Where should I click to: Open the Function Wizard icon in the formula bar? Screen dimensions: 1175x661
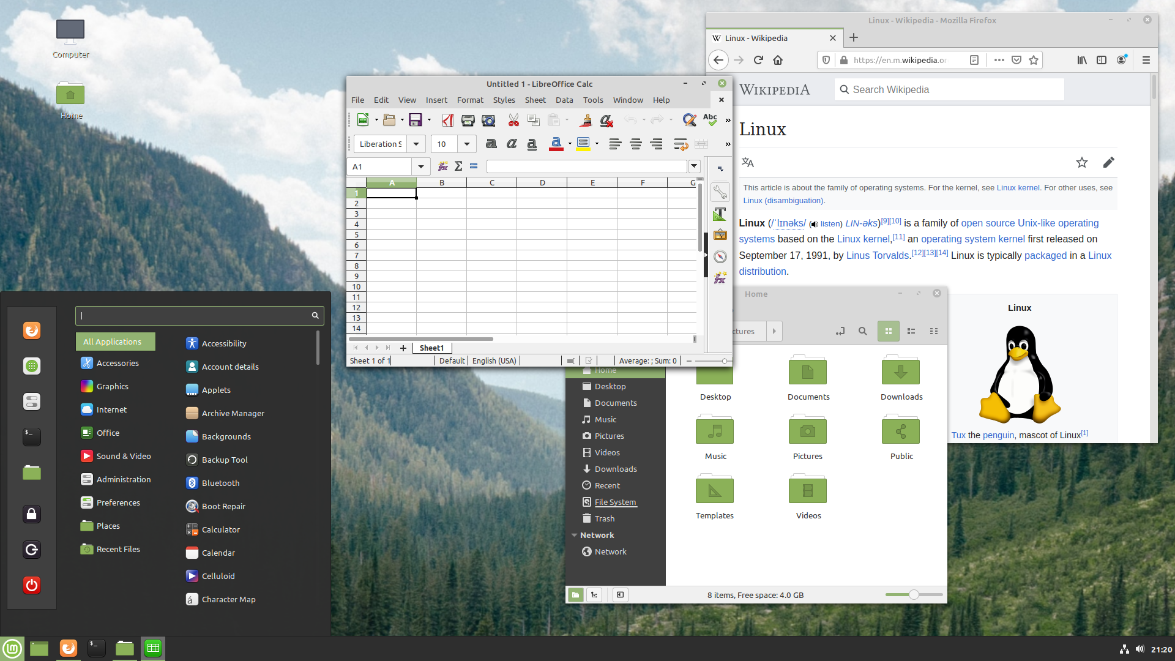point(443,166)
